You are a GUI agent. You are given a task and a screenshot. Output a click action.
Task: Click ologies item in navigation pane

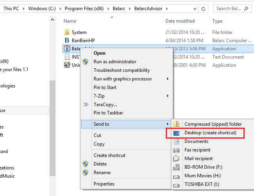point(7,86)
